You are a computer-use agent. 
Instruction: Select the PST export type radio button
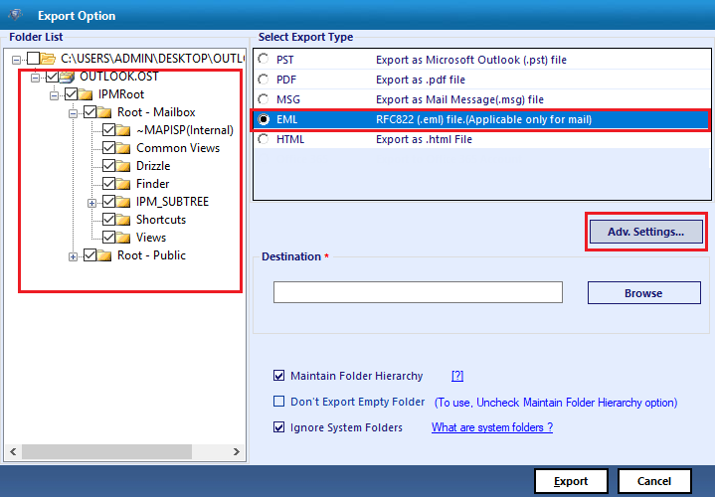pos(264,60)
